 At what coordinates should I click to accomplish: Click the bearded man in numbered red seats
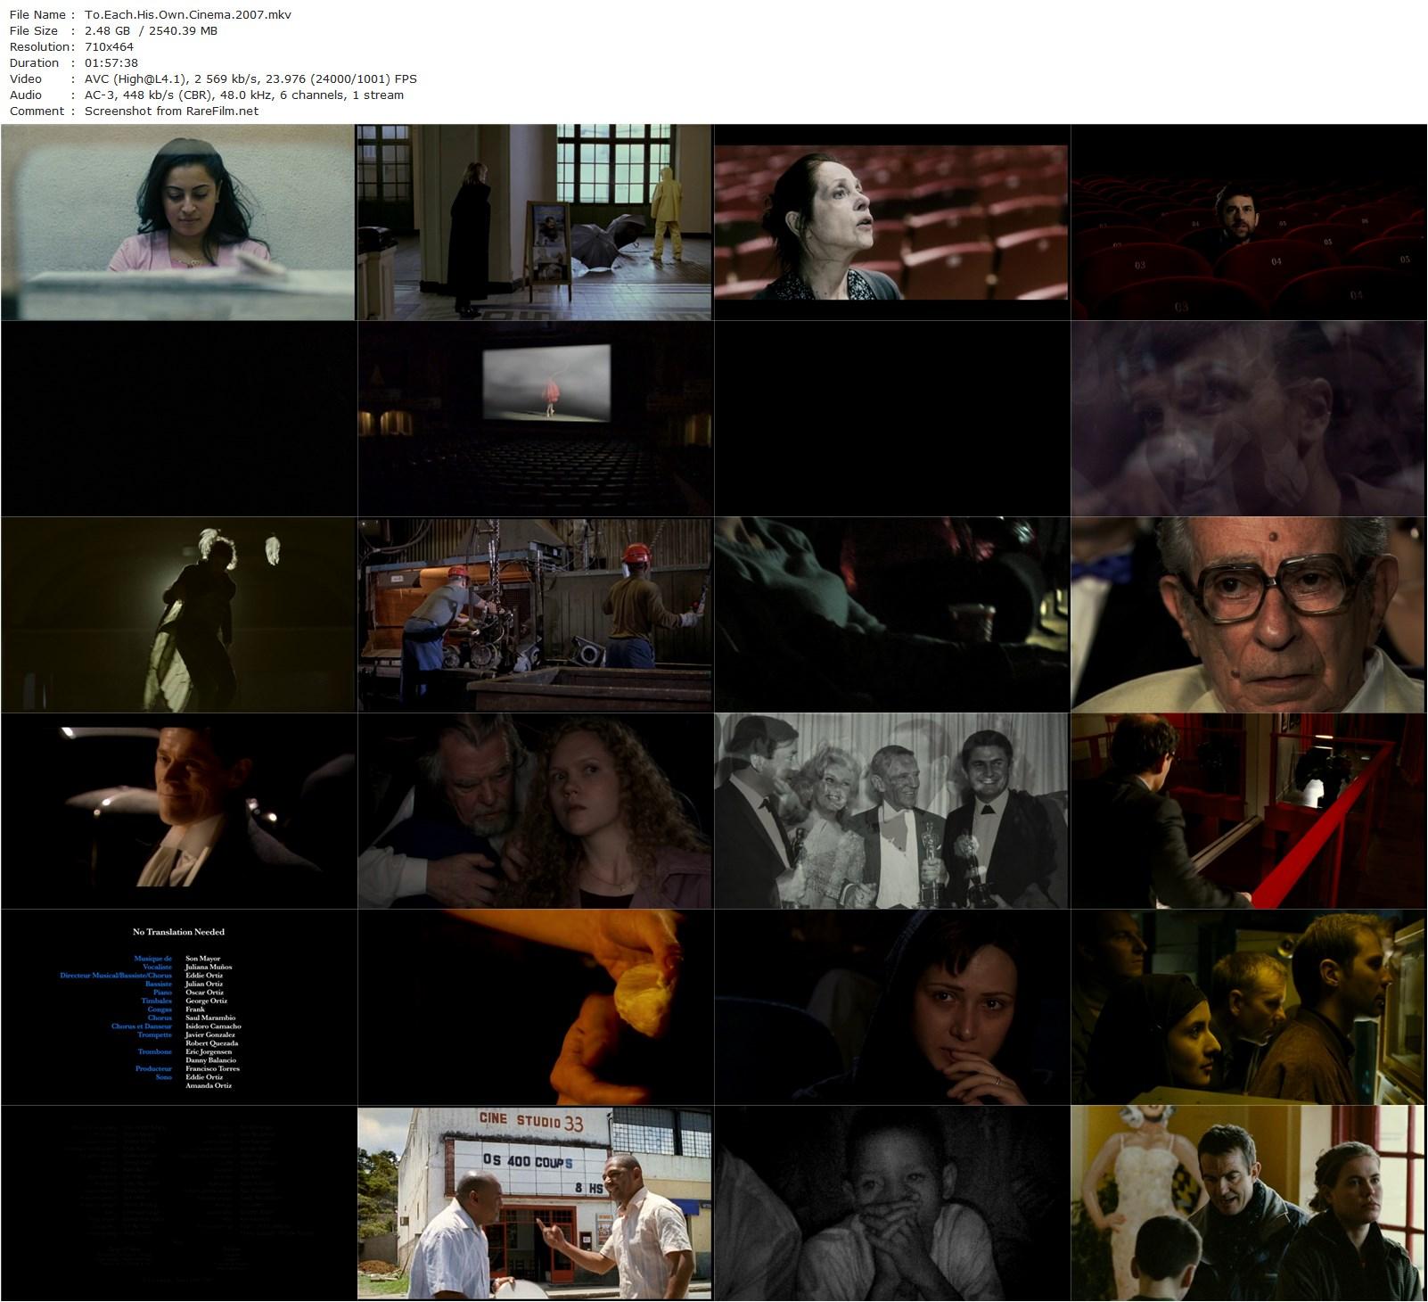click(x=1248, y=222)
